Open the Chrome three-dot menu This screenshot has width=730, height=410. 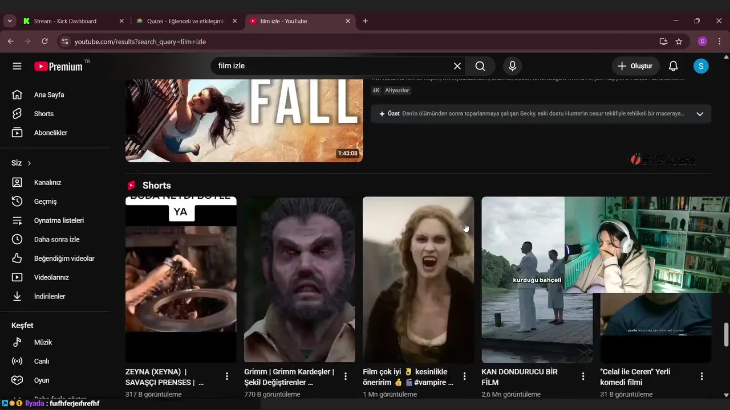point(720,42)
